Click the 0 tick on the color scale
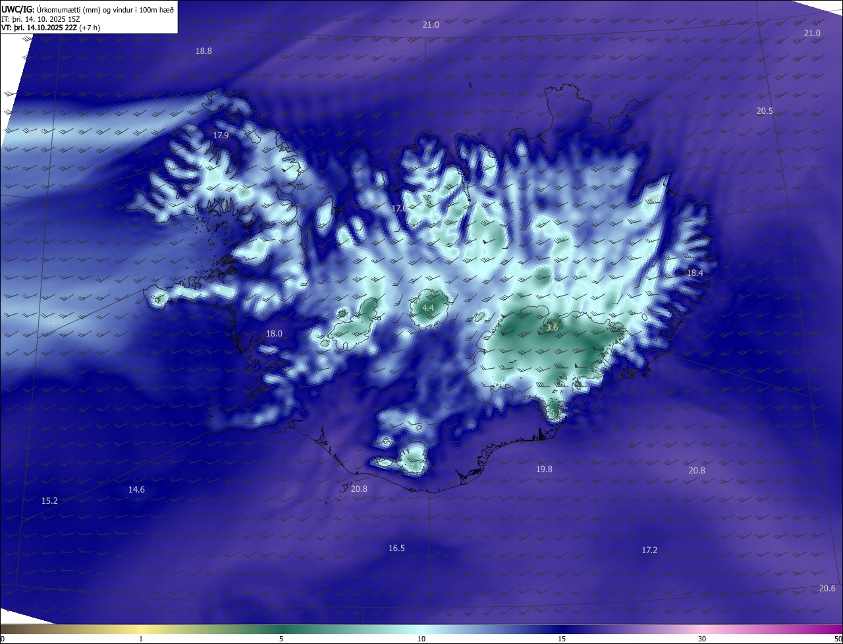This screenshot has height=644, width=843. tap(3, 639)
